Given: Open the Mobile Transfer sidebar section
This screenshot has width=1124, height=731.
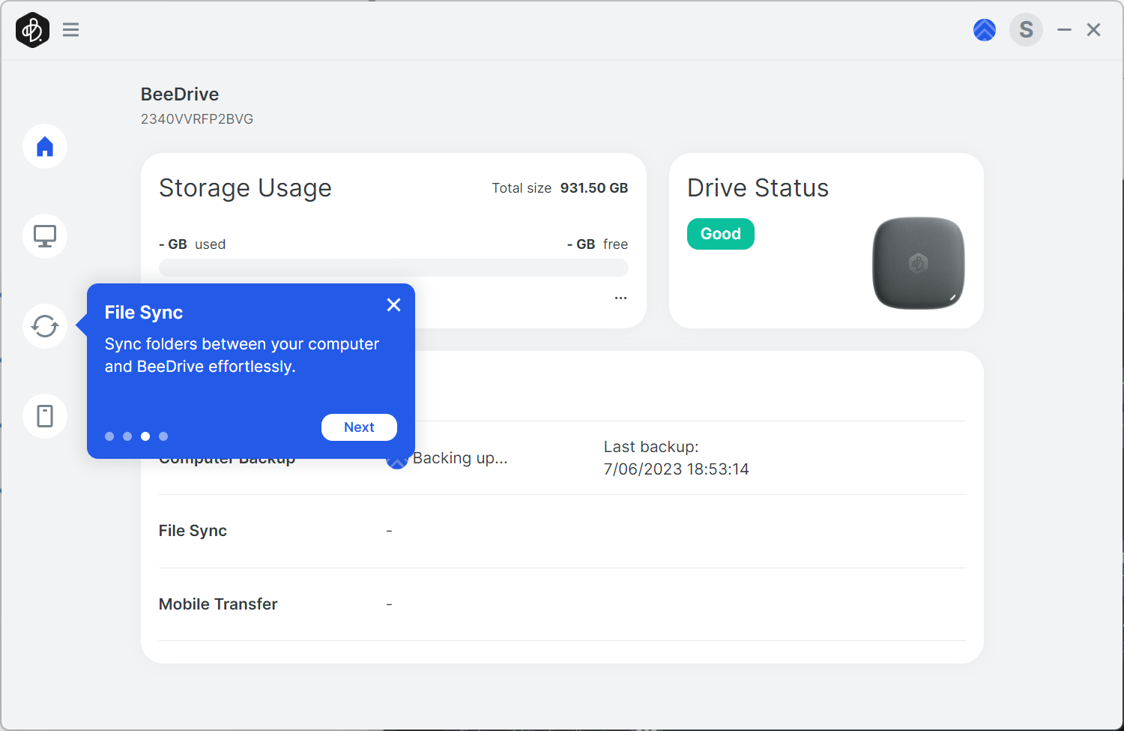Looking at the screenshot, I should 45,416.
